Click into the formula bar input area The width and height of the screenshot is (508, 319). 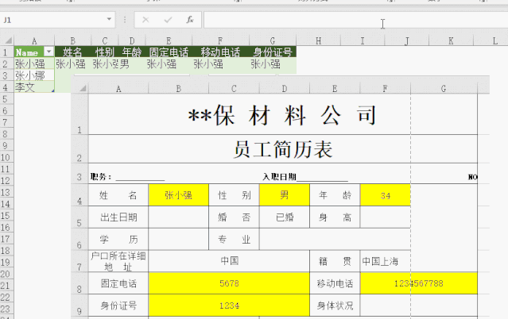[x=355, y=20]
